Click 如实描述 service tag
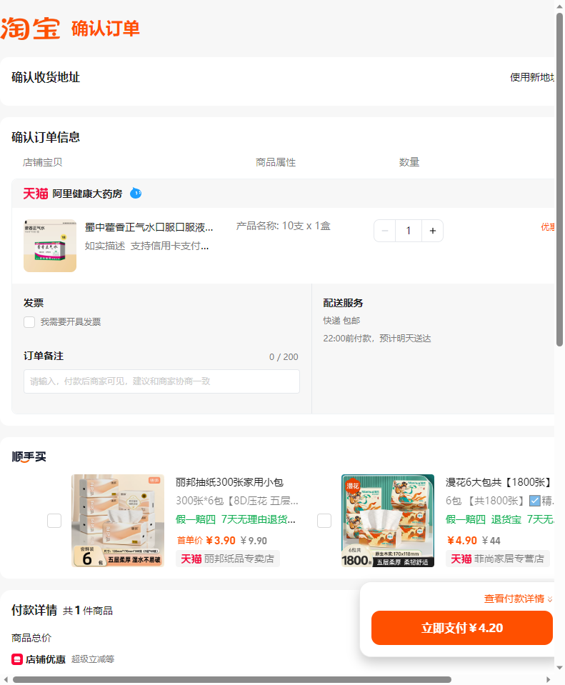Screen dimensions: 565x685 point(105,246)
